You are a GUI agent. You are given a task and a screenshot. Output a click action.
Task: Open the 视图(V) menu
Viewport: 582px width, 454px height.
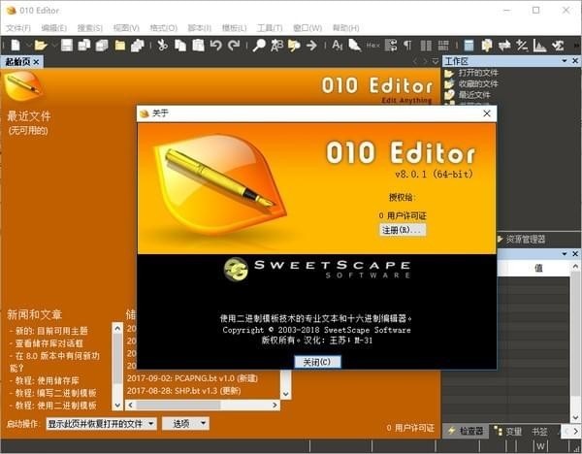click(x=126, y=28)
